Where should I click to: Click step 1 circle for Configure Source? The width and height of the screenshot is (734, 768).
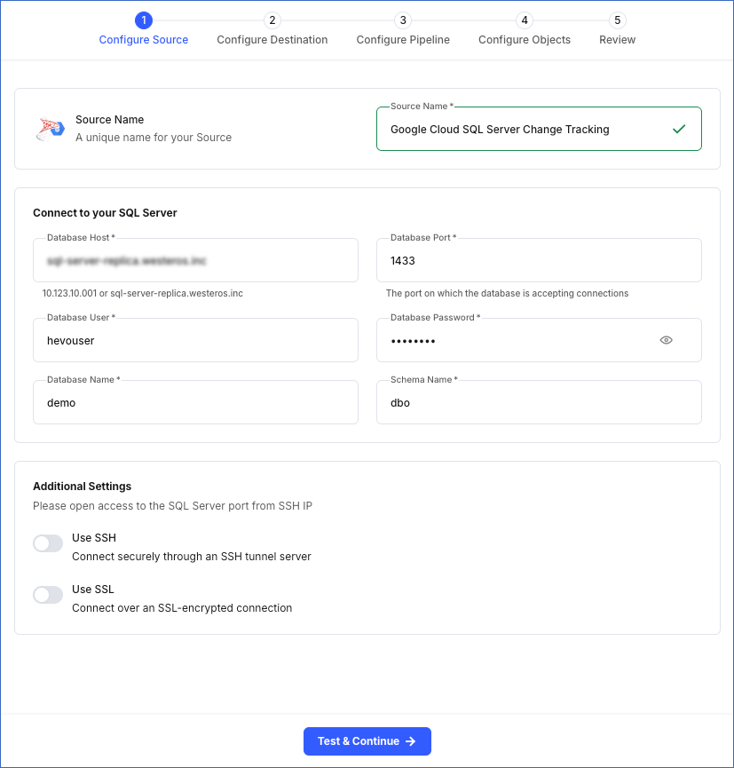(144, 20)
